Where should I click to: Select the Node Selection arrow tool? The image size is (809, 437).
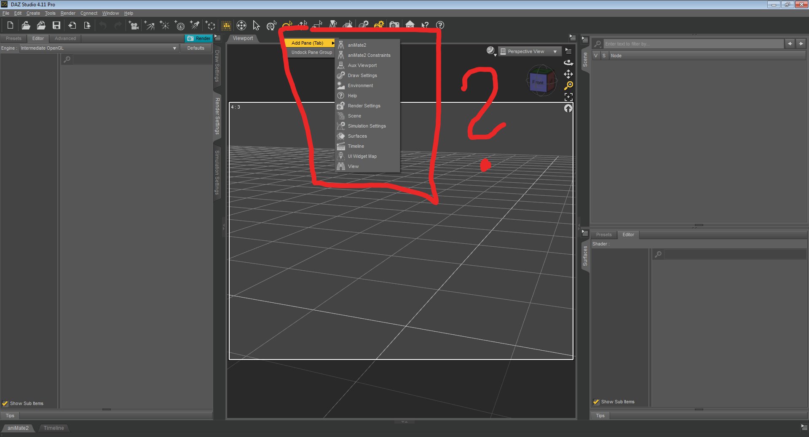click(x=256, y=25)
